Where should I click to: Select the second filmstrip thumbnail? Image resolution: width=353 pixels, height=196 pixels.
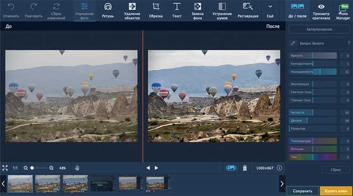click(48, 184)
